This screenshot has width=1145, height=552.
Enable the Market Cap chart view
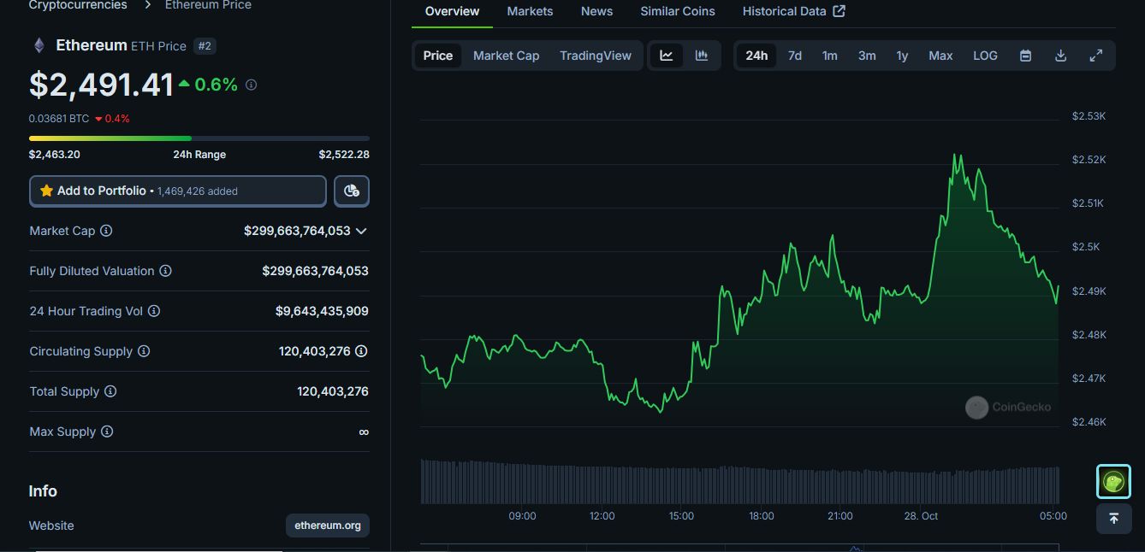click(x=506, y=55)
